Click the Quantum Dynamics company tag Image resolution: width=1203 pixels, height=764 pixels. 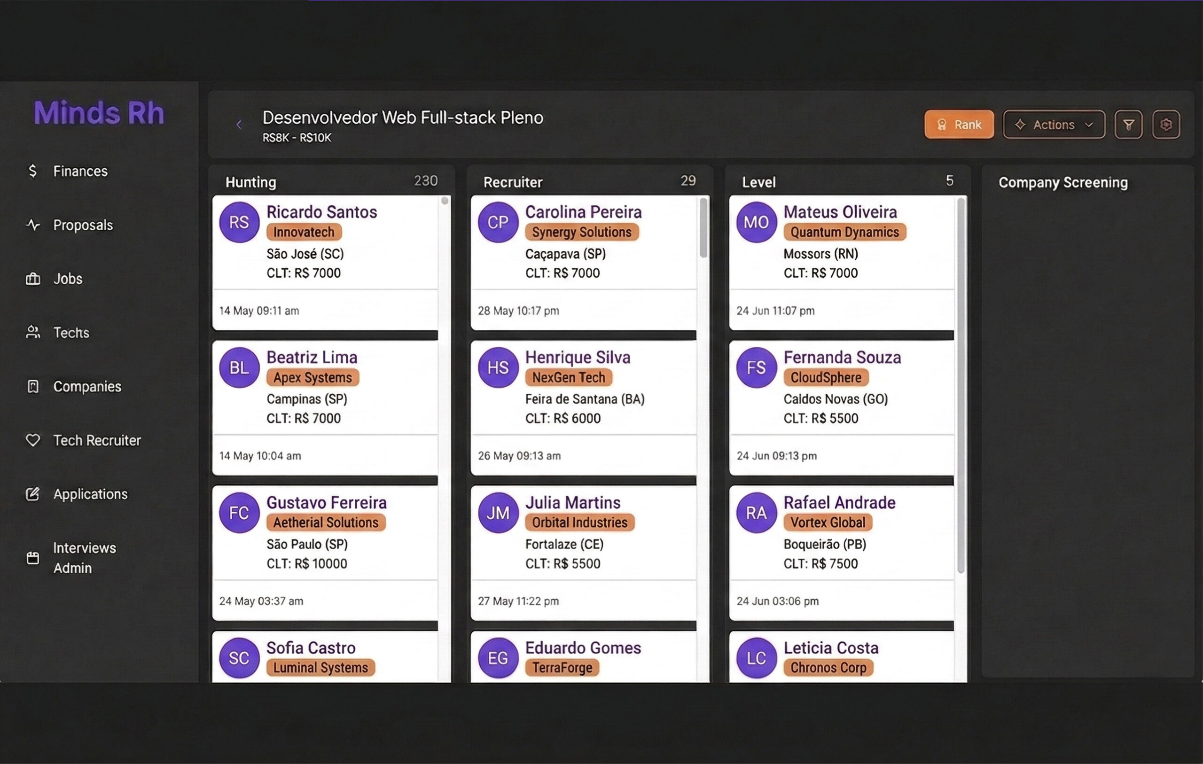pos(844,232)
